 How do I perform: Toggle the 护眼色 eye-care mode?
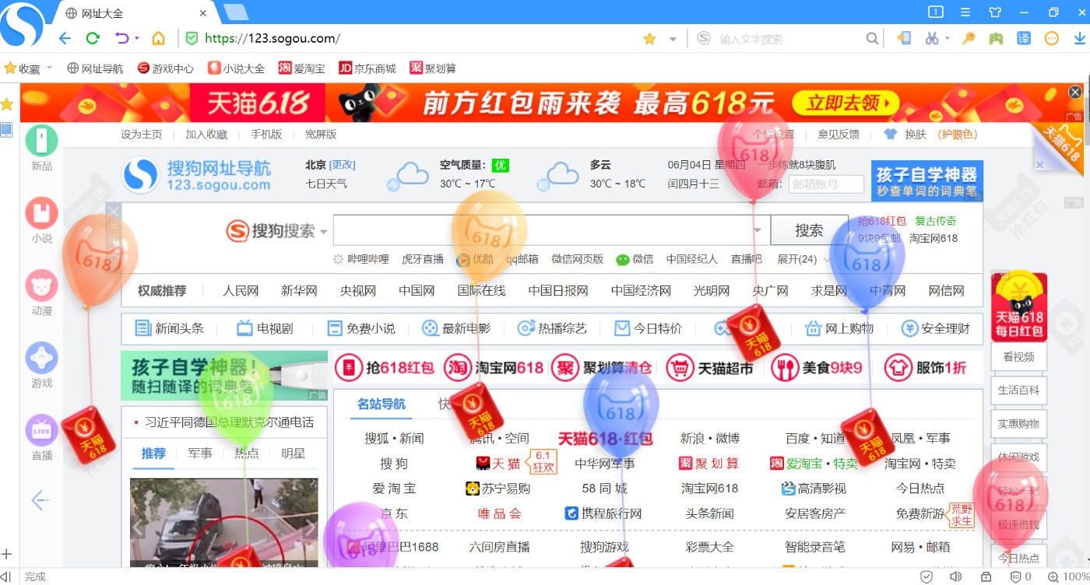tap(957, 134)
